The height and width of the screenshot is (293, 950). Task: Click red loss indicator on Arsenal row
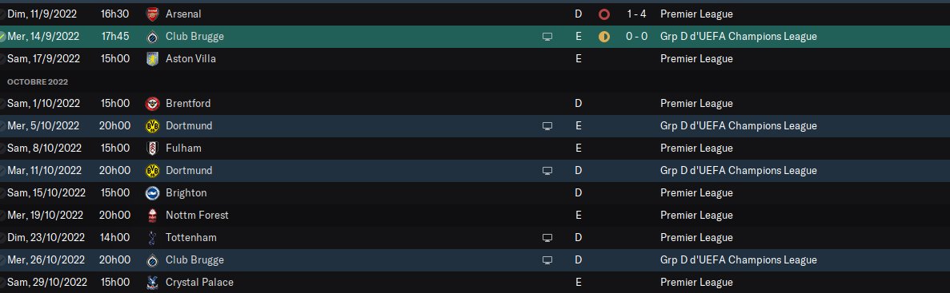click(603, 14)
